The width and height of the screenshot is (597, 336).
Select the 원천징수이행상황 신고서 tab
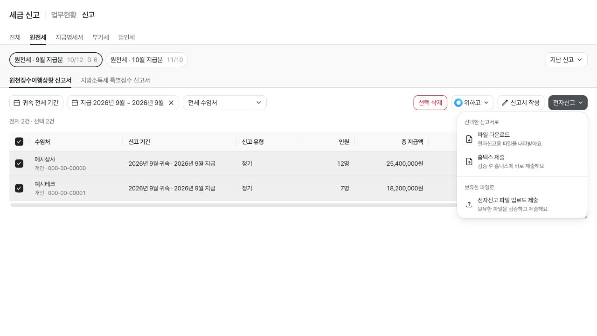coord(40,80)
